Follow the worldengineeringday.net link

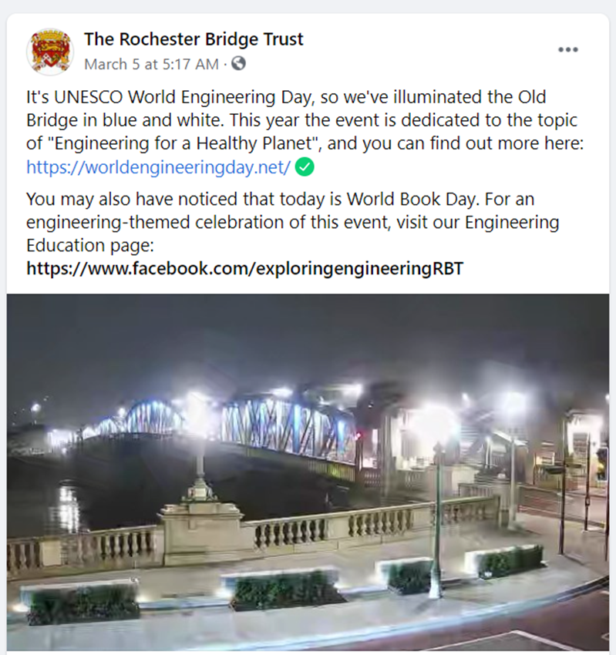pos(158,167)
